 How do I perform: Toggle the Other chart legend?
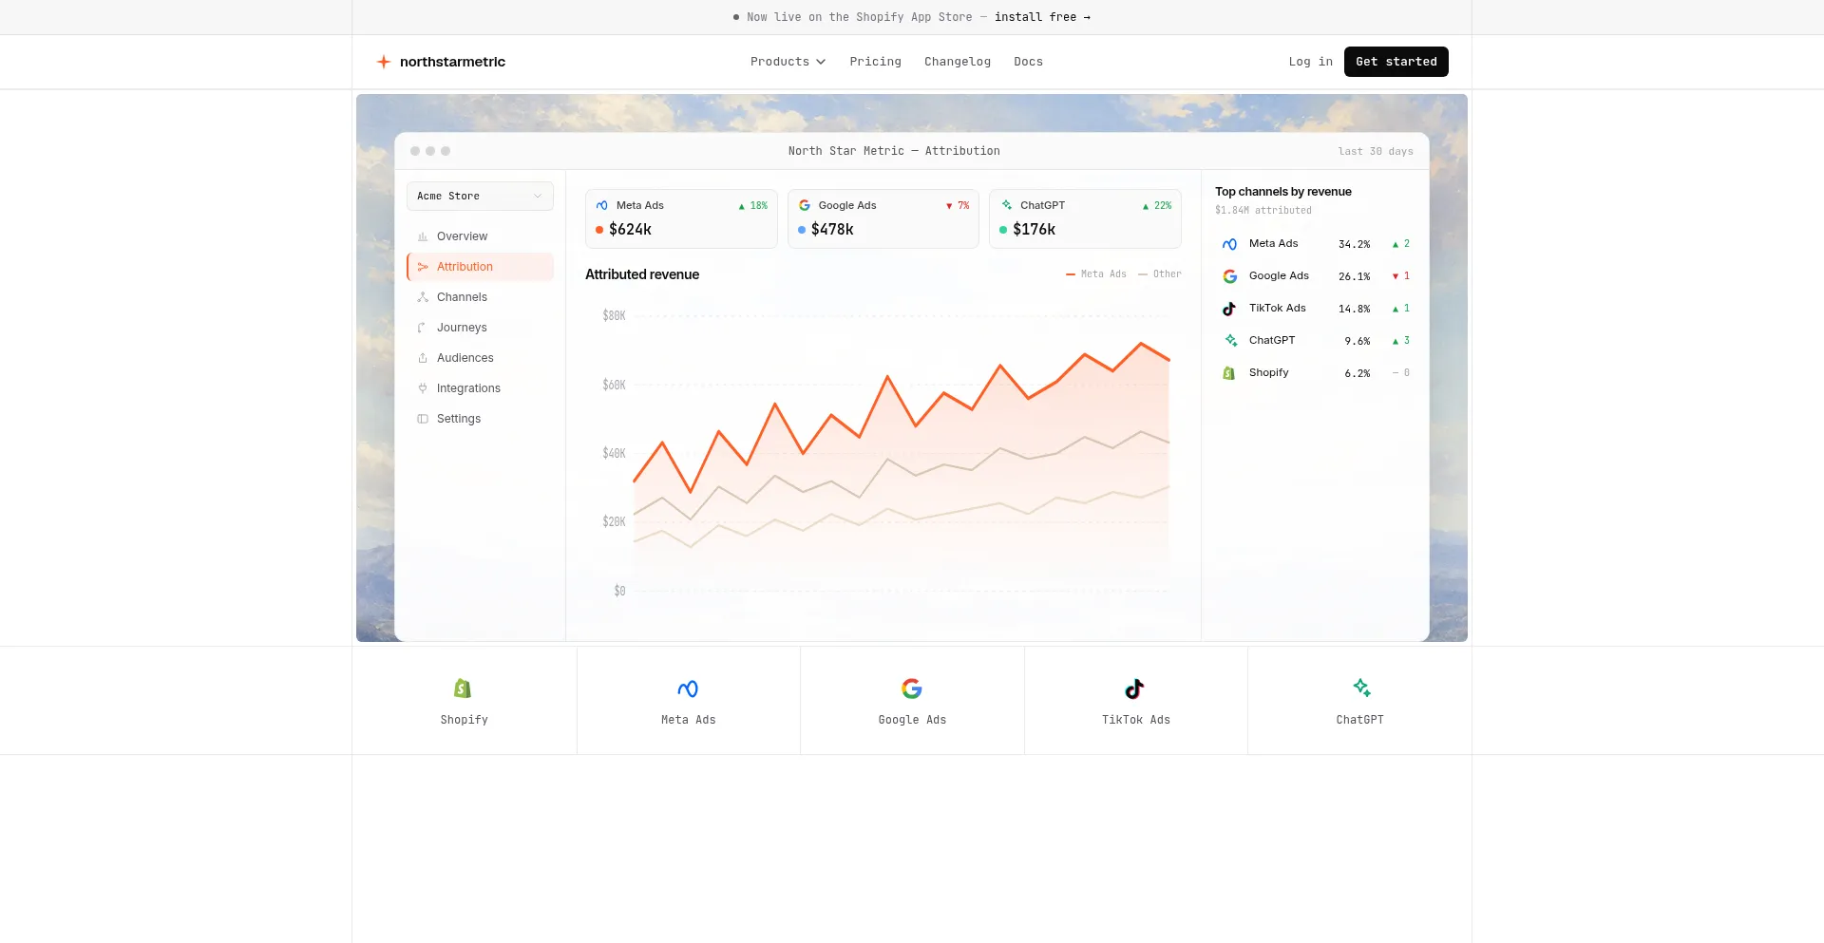point(1160,273)
